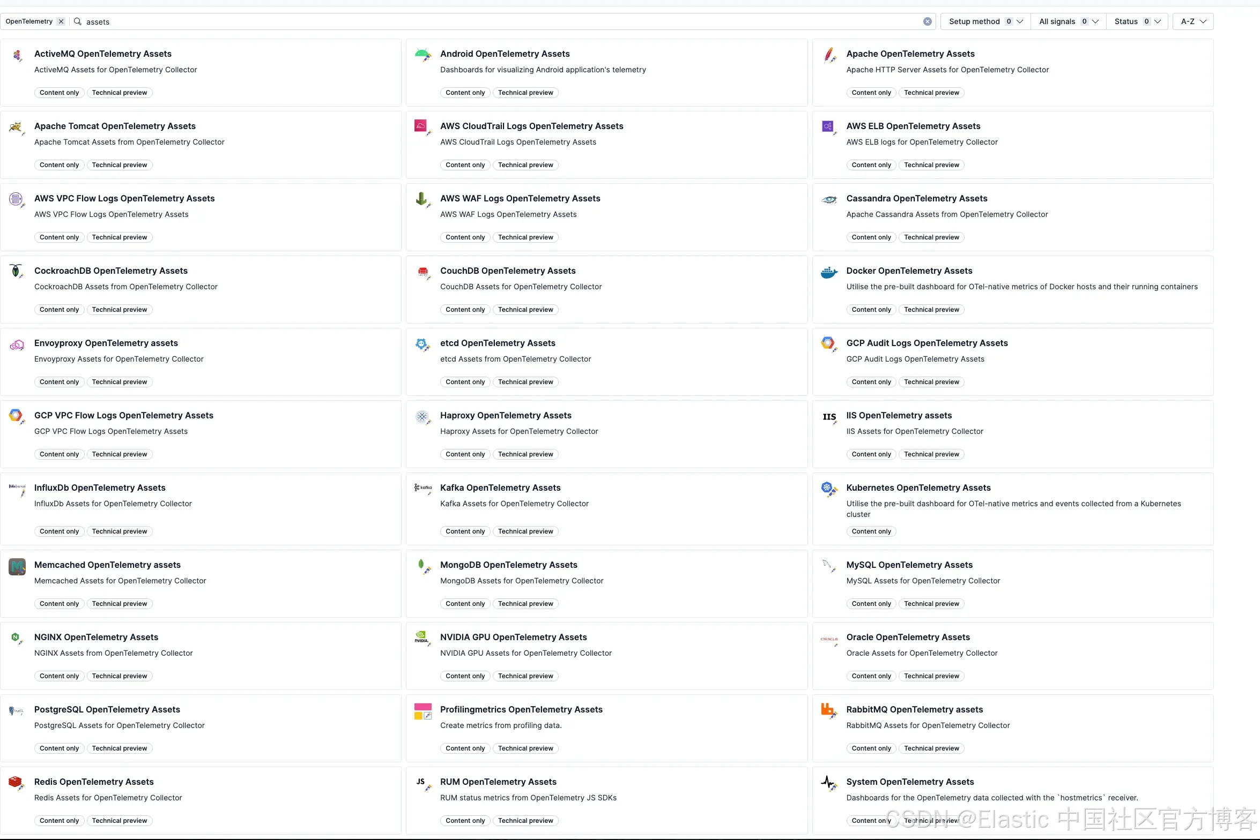Viewport: 1260px width, 840px height.
Task: Remove the OpenTelemetry filter tag
Action: click(61, 21)
